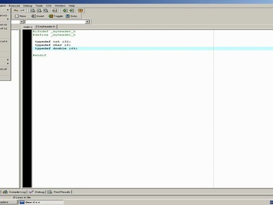Show the Compile Log tab
This screenshot has width=273, height=205.
pos(14,192)
